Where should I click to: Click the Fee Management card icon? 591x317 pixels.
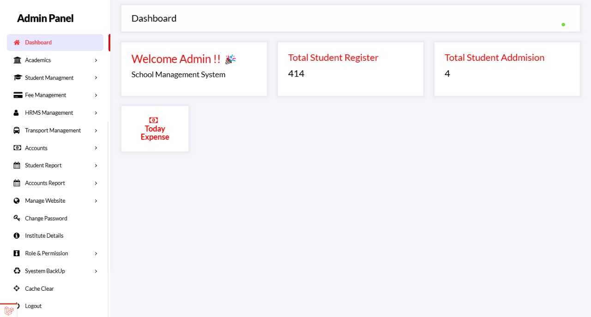click(18, 95)
